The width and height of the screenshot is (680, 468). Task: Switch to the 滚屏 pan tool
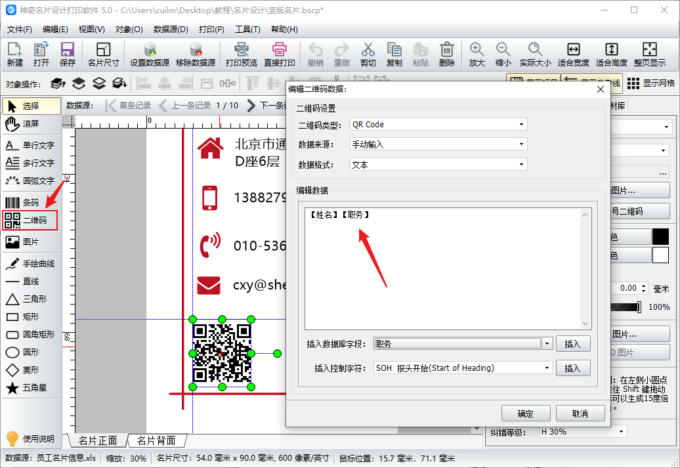(30, 123)
